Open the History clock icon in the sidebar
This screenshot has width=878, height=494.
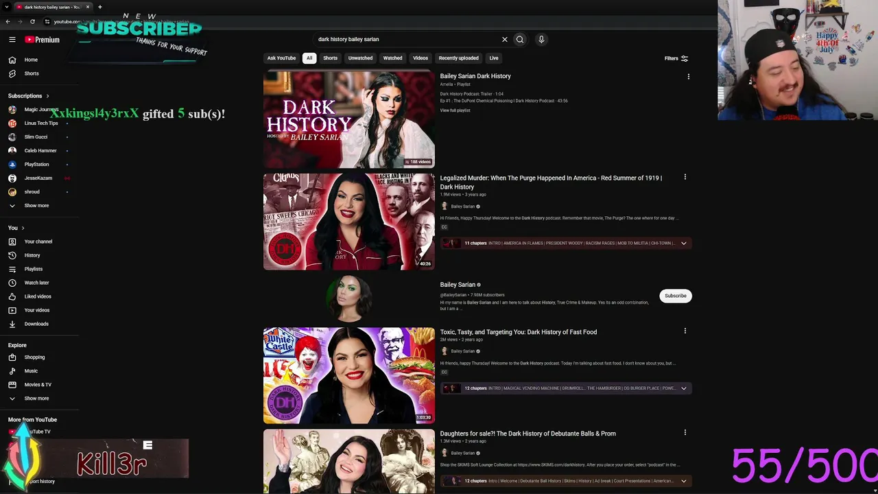12,255
